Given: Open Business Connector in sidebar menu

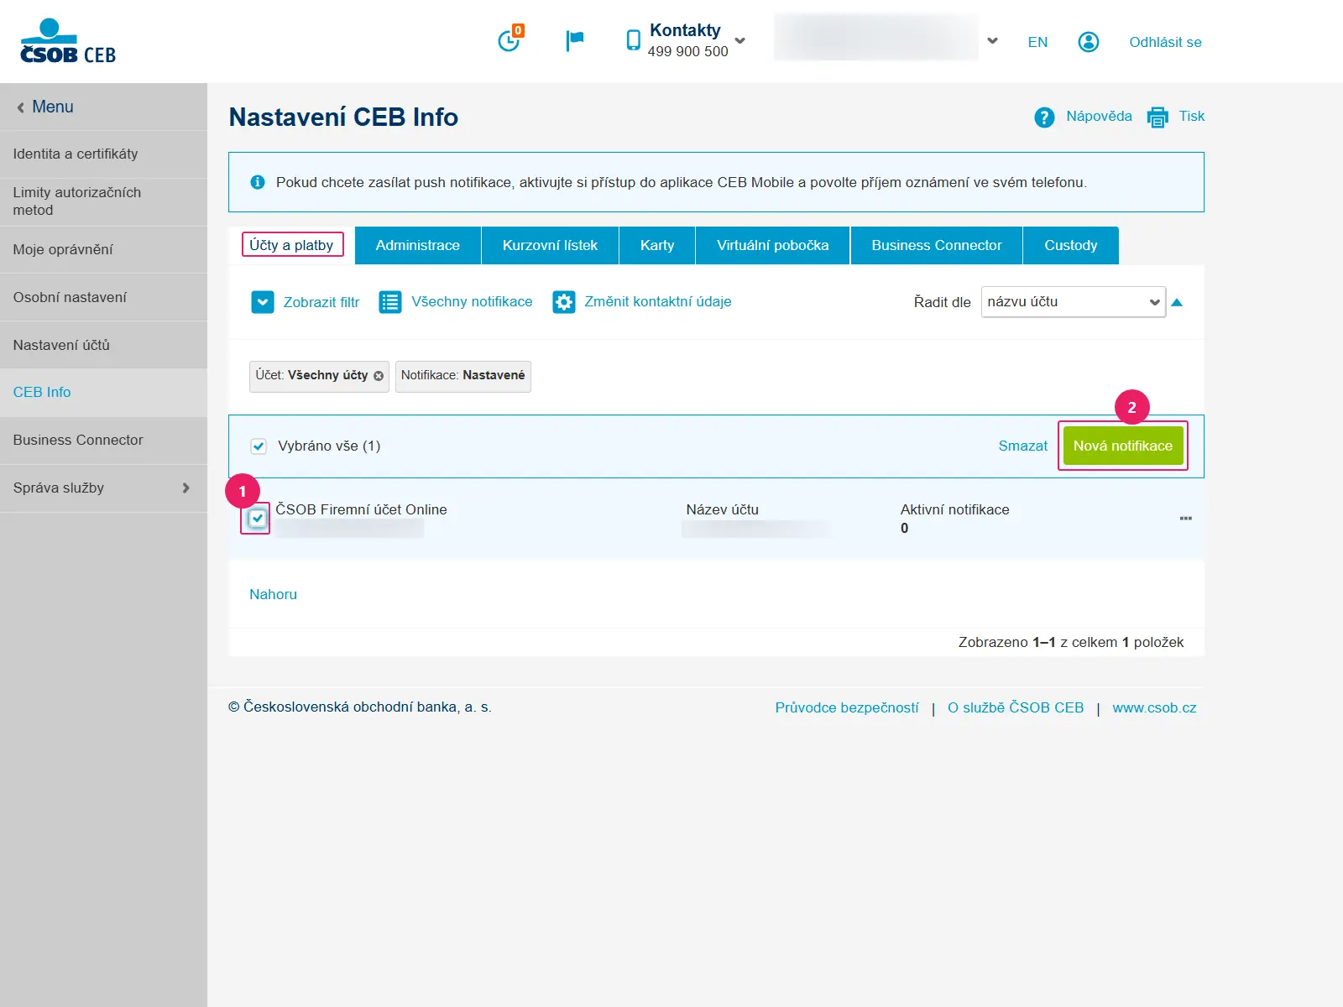Looking at the screenshot, I should [103, 441].
